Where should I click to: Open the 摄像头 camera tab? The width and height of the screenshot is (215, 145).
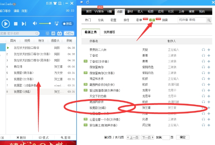[x=55, y=40]
